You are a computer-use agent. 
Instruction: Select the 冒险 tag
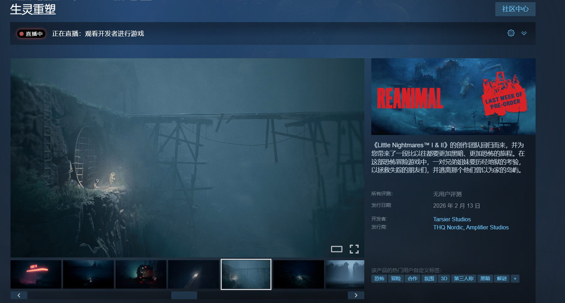pos(396,278)
